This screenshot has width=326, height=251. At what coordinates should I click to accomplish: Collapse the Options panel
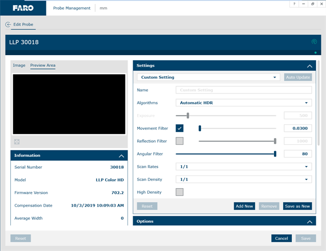click(x=309, y=222)
